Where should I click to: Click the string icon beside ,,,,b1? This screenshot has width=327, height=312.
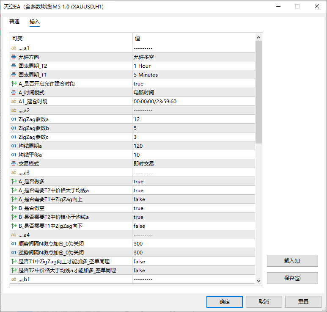[14, 279]
